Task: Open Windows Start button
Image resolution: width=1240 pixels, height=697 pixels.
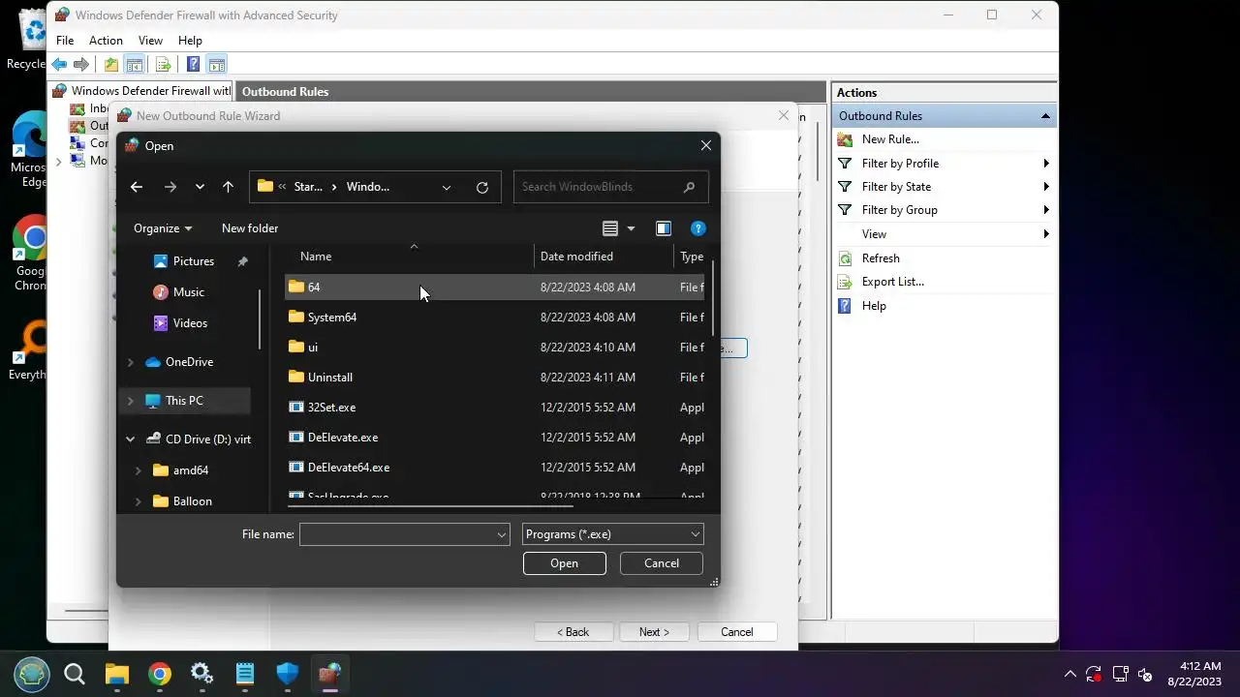Action: [x=32, y=674]
